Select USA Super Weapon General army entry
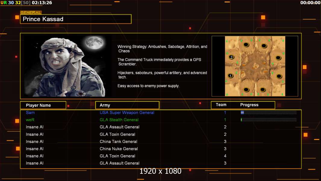This screenshot has height=181, width=321. pos(127,113)
